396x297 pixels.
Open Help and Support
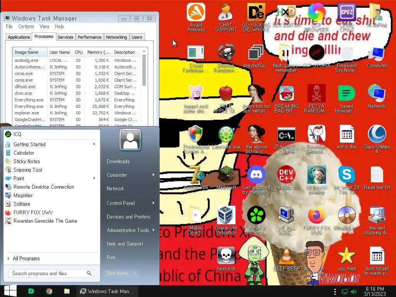tap(125, 244)
